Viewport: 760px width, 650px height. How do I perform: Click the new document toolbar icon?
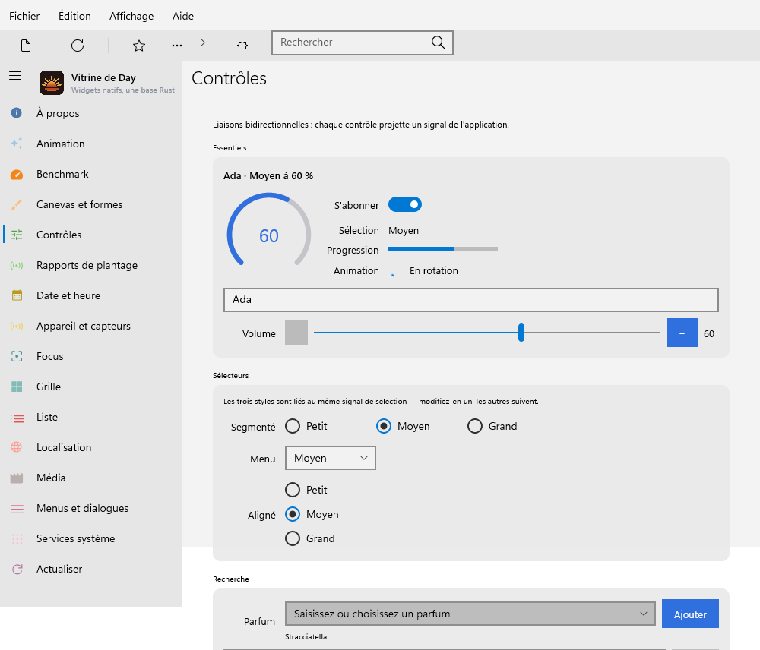tap(26, 46)
